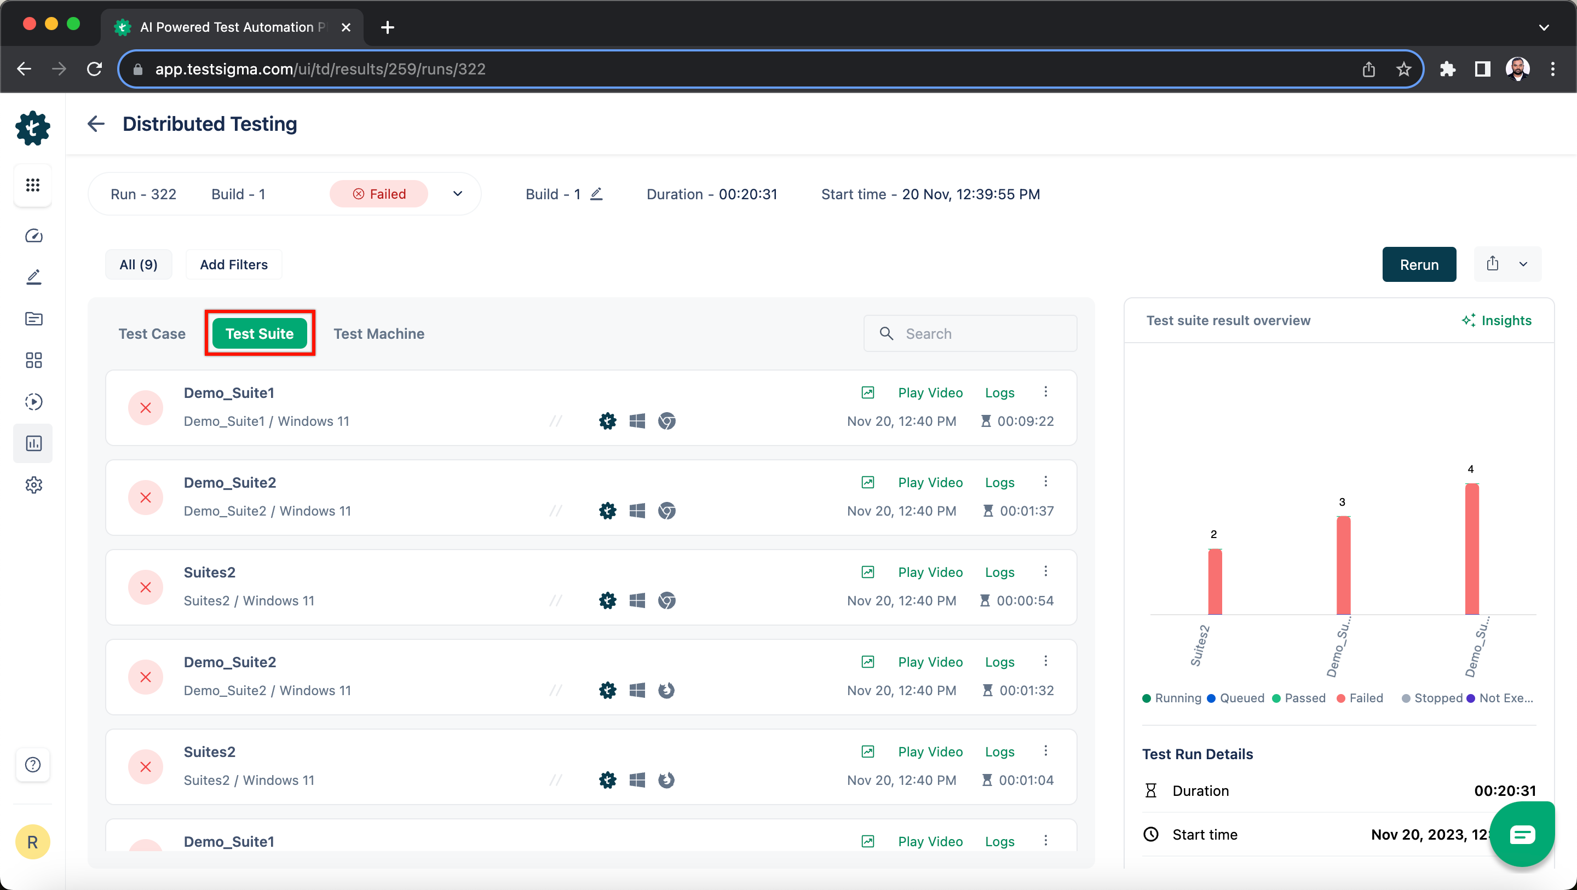Select the All (9) filter

tap(139, 264)
